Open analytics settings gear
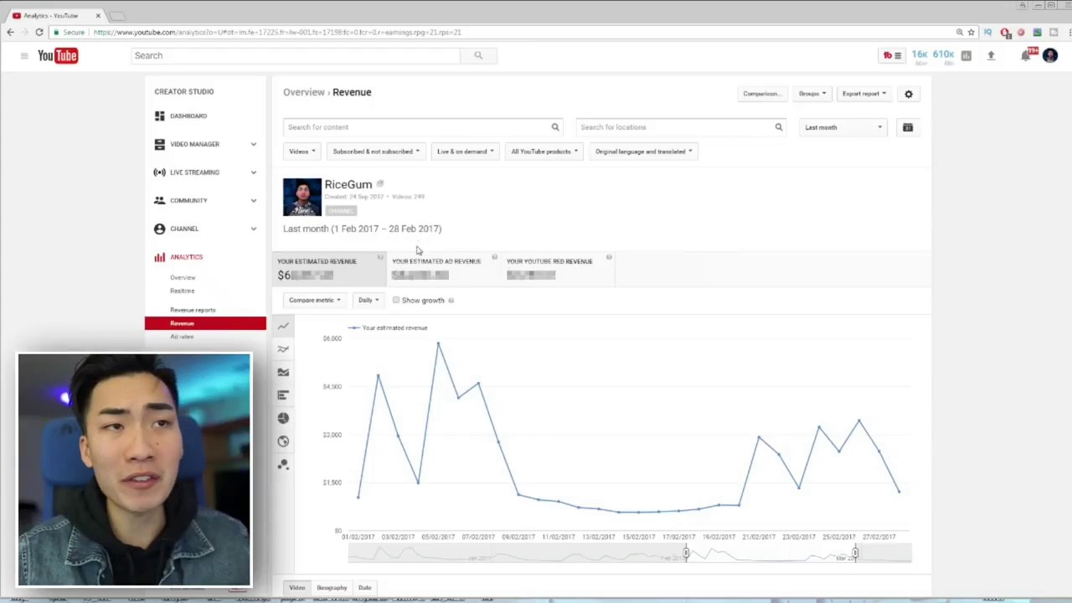Screen dimensions: 1072x603 coord(909,94)
